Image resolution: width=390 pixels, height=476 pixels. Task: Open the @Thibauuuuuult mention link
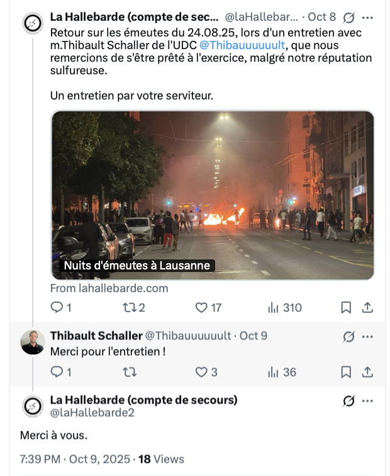tap(242, 45)
